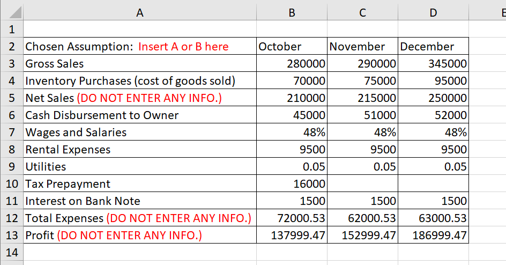Click empty November tax prepayment cell
This screenshot has width=506, height=265.
pos(362,183)
